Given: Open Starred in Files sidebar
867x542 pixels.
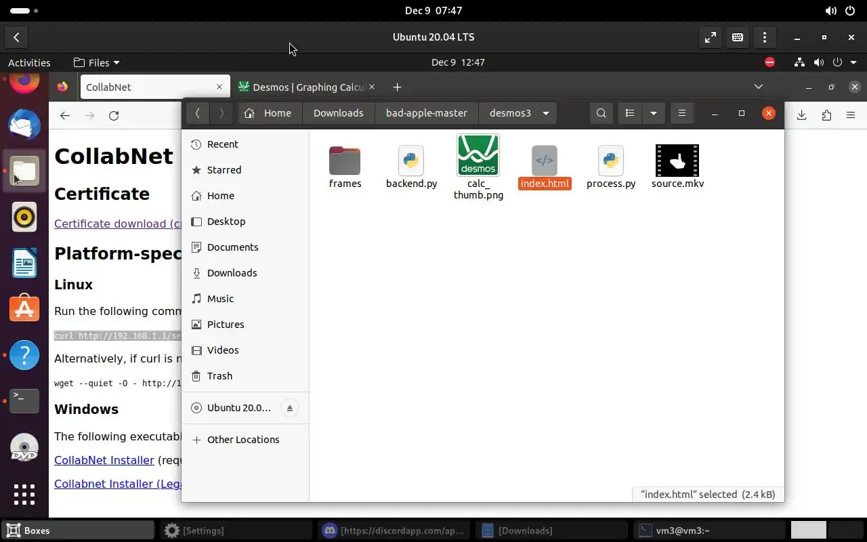Looking at the screenshot, I should (245, 170).
